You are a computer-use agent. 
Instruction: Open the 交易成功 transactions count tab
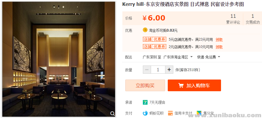253,19
